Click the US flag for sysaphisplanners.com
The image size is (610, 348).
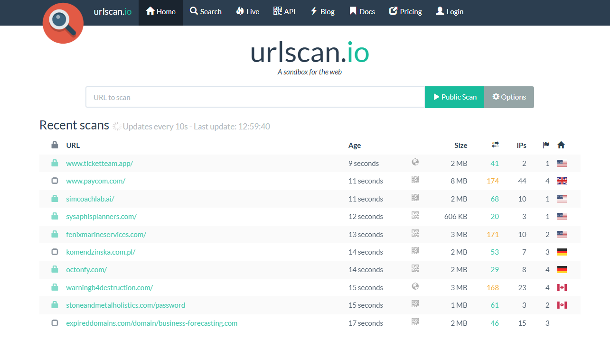click(x=562, y=216)
